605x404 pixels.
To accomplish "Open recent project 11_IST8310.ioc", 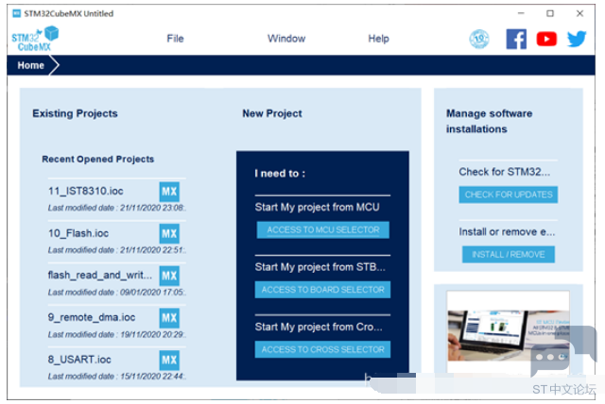I will click(x=86, y=191).
